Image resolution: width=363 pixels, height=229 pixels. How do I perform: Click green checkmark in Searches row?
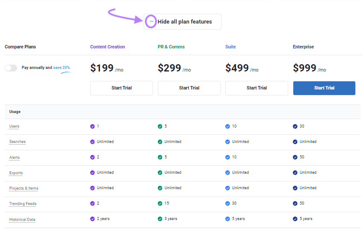(160, 142)
